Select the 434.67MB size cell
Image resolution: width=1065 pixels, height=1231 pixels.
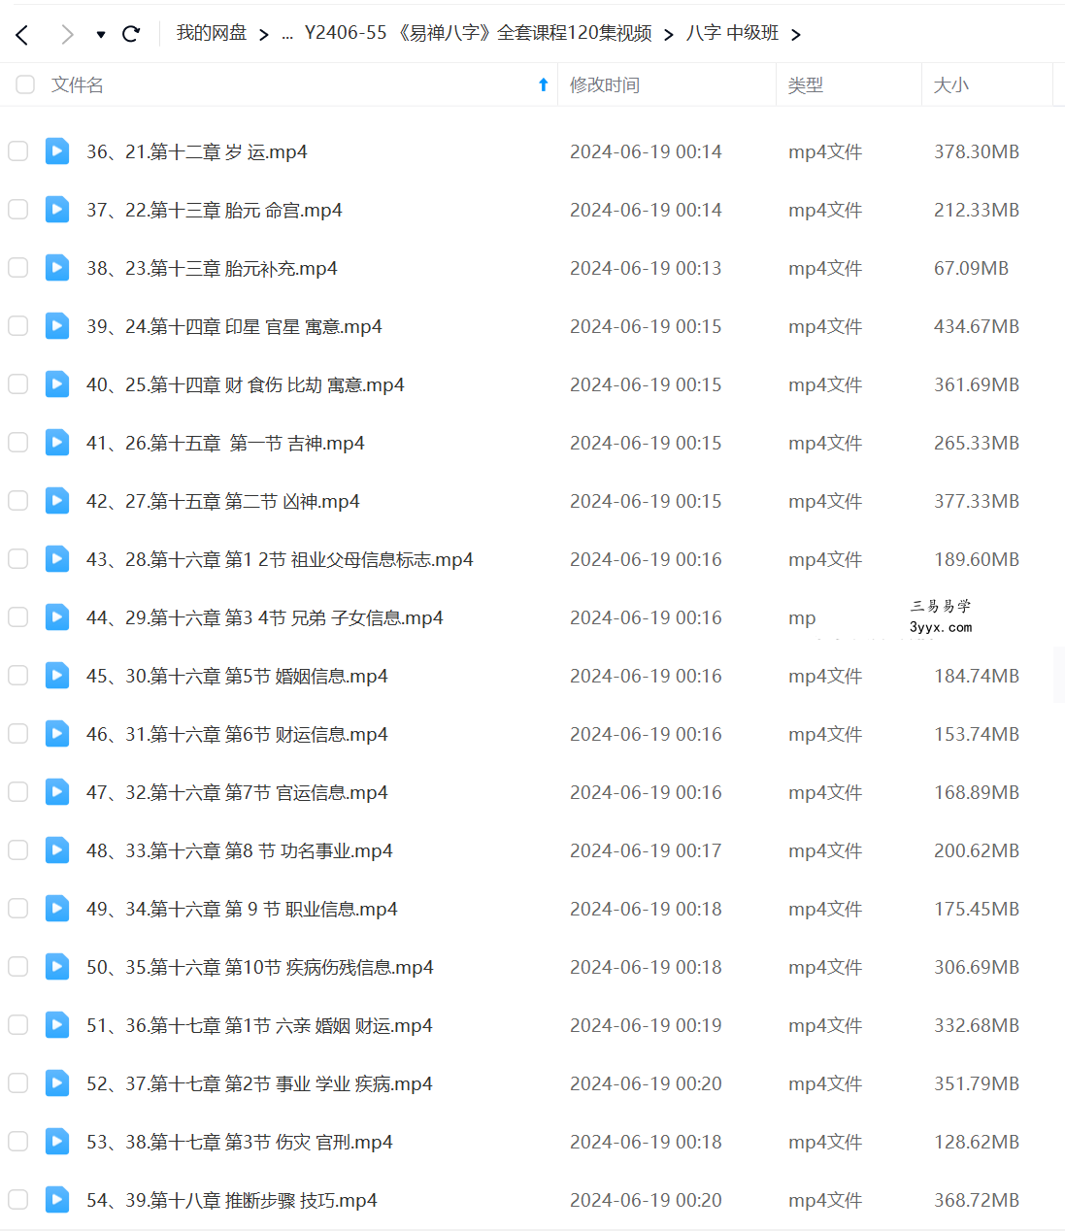pos(977,326)
